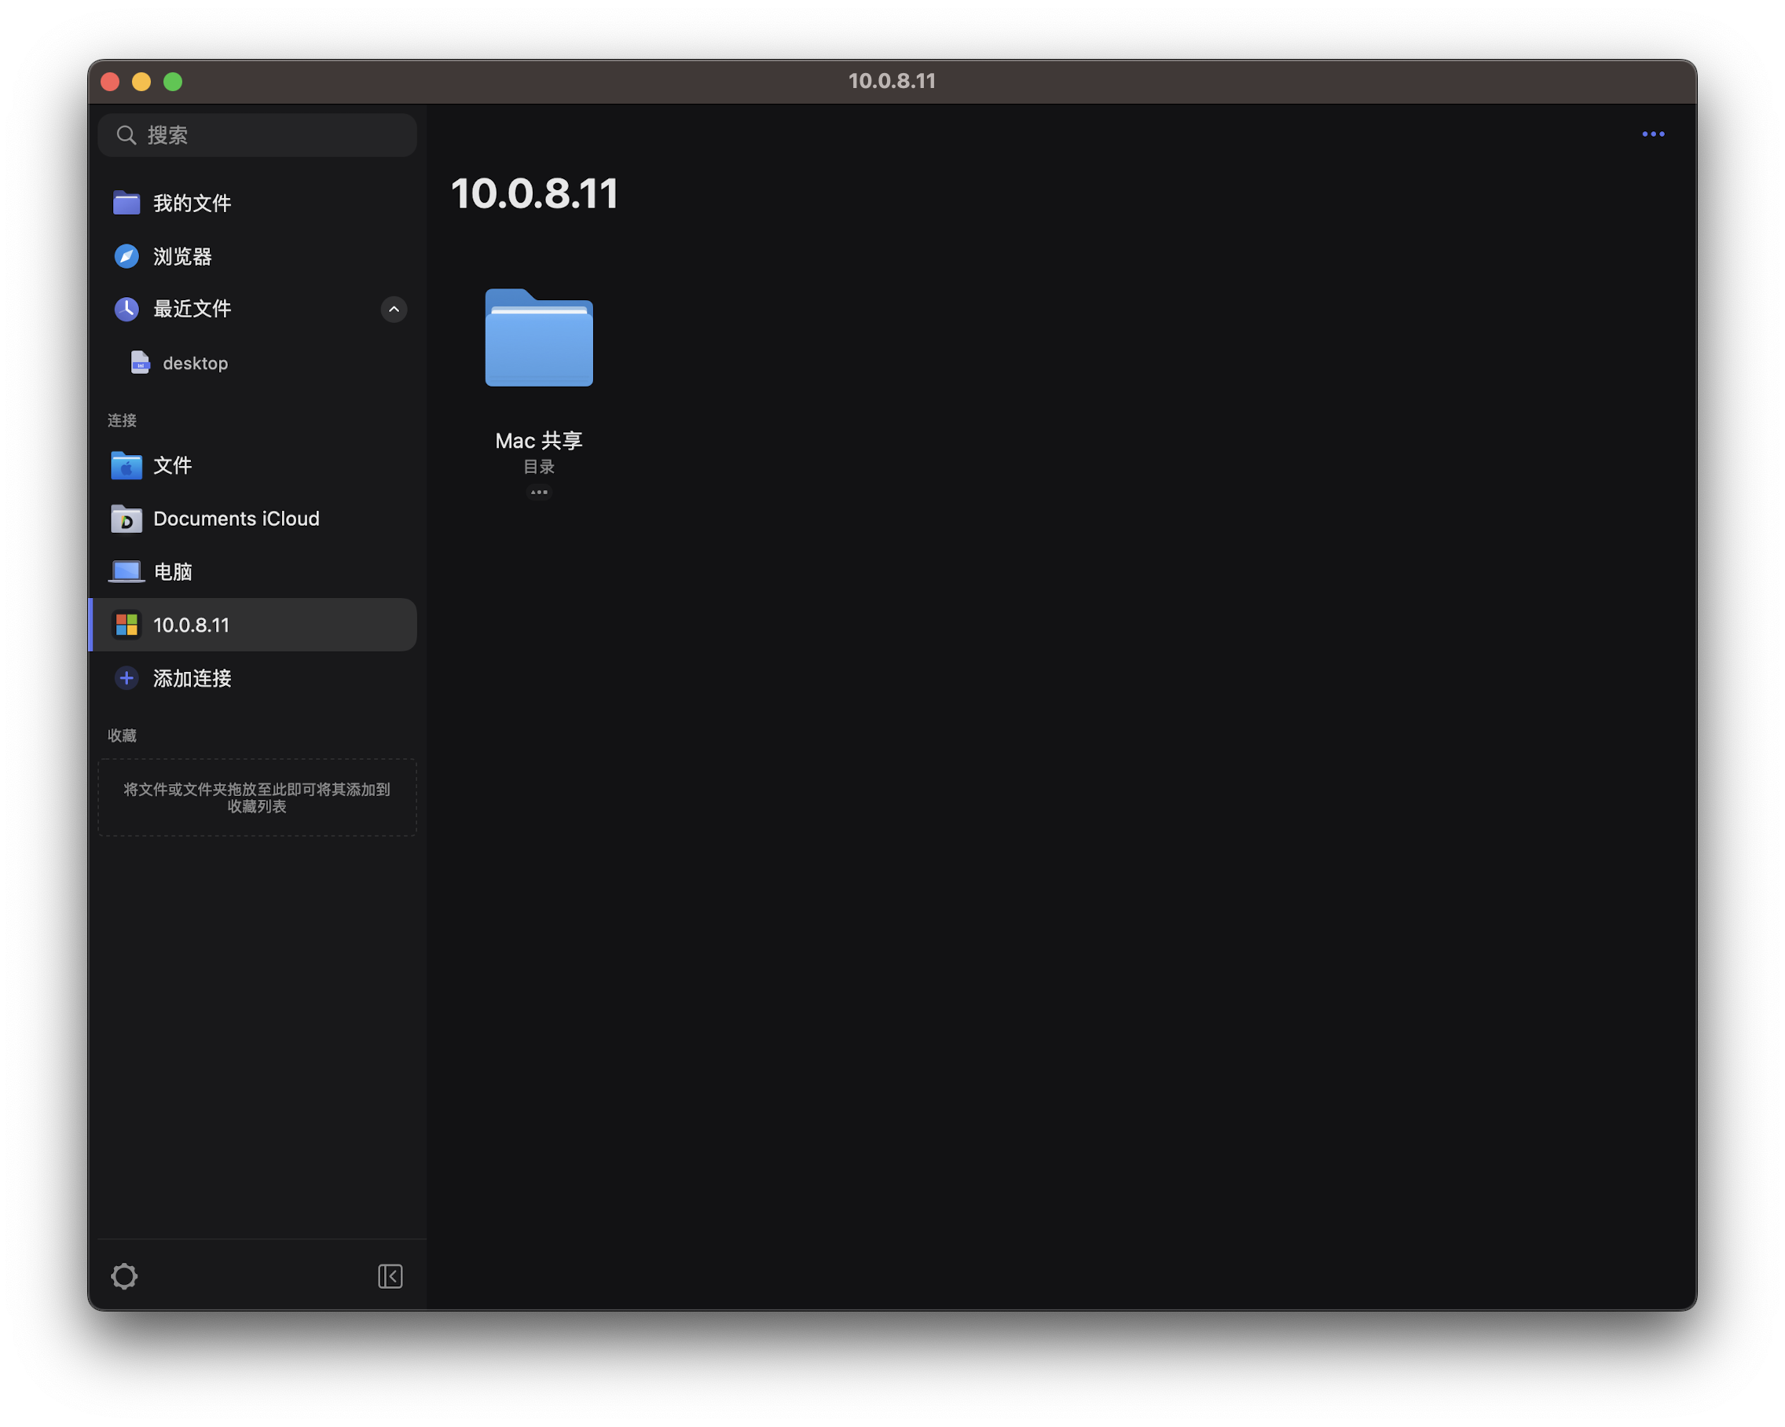The width and height of the screenshot is (1785, 1427).
Task: Open the Mac 共享 folder thumbnail
Action: pyautogui.click(x=539, y=338)
